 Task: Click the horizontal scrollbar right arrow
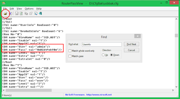[x=173, y=90]
